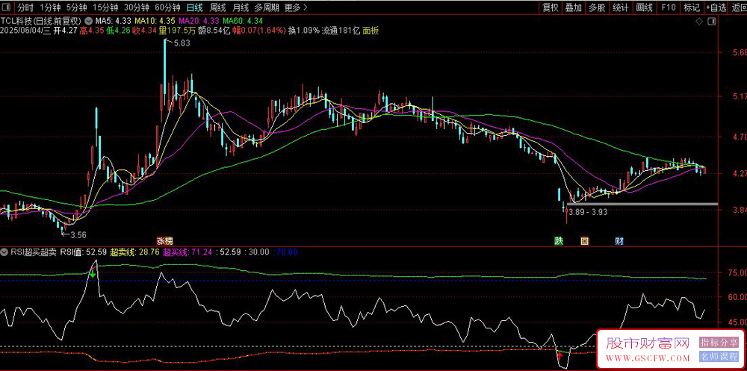Click the MA5: 4.33 label
Image resolution: width=747 pixels, height=371 pixels.
pyautogui.click(x=114, y=21)
